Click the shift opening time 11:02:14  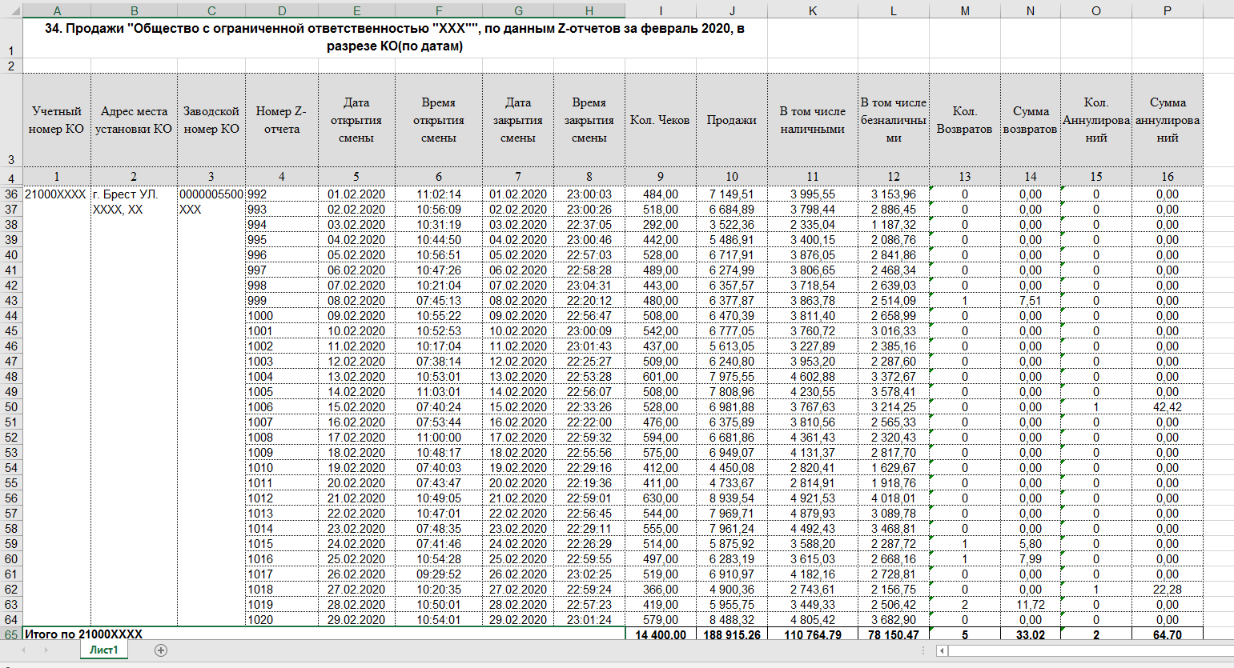[439, 194]
